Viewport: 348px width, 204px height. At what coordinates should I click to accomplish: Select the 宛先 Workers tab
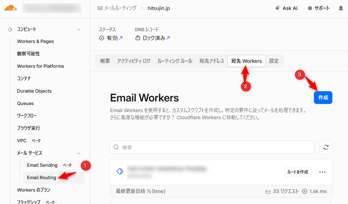246,61
